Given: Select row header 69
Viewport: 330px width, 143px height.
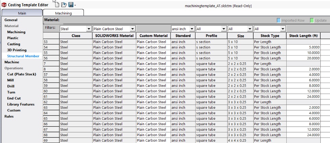Looking at the screenshot, I should [51, 140].
